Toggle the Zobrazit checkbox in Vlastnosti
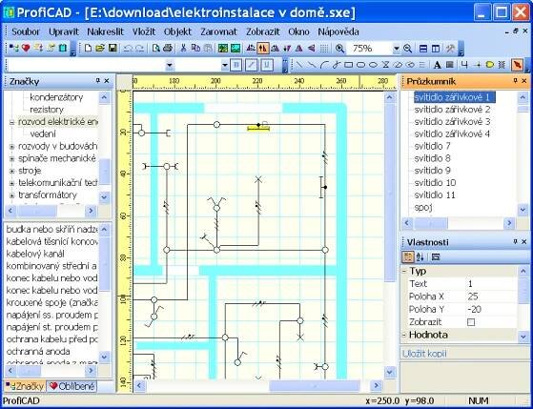The height and width of the screenshot is (409, 533). point(471,321)
